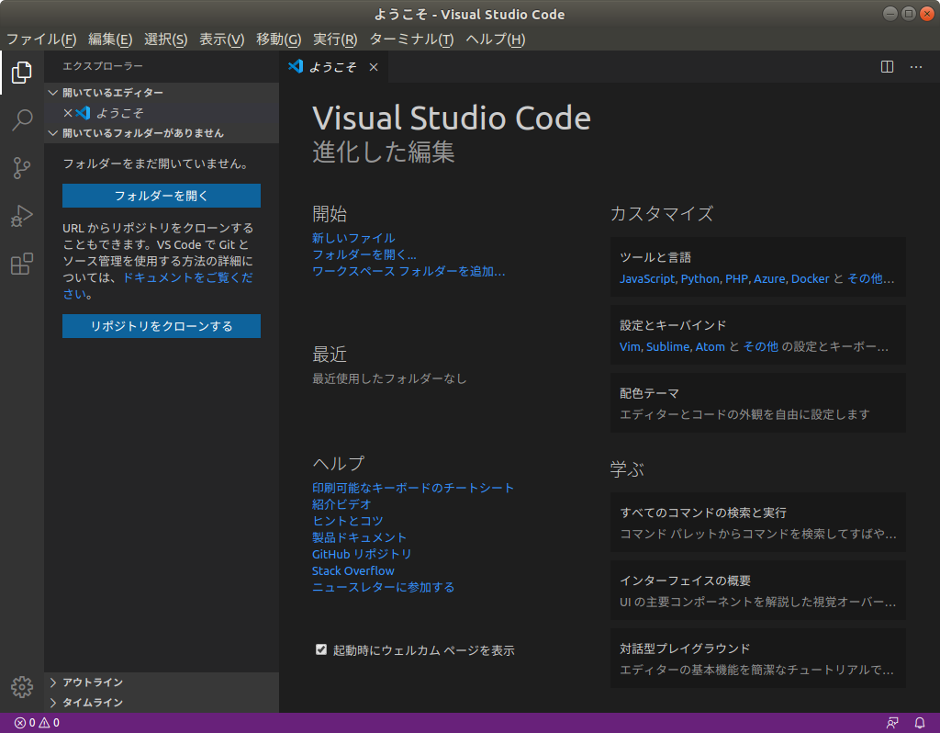Open the ファイル(F) menu

click(x=41, y=39)
